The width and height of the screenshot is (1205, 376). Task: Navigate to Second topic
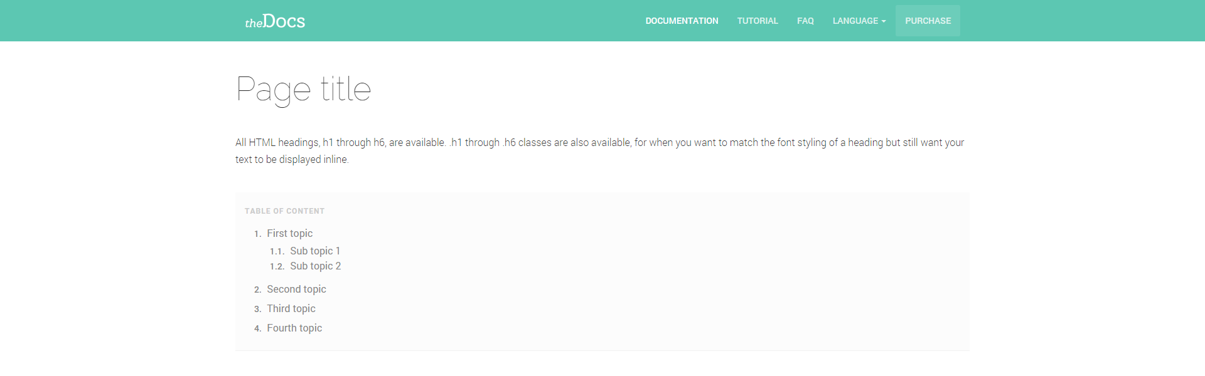coord(296,289)
